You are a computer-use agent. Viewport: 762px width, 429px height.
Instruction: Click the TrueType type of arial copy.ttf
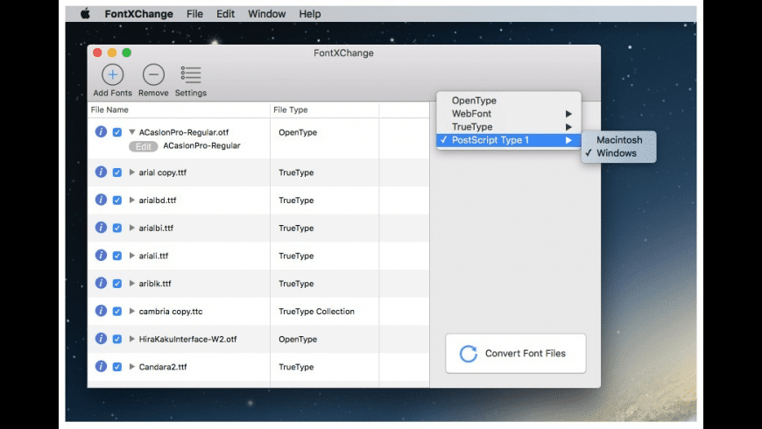[296, 172]
